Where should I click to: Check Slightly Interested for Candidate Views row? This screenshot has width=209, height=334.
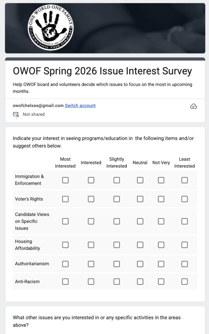[x=117, y=221]
